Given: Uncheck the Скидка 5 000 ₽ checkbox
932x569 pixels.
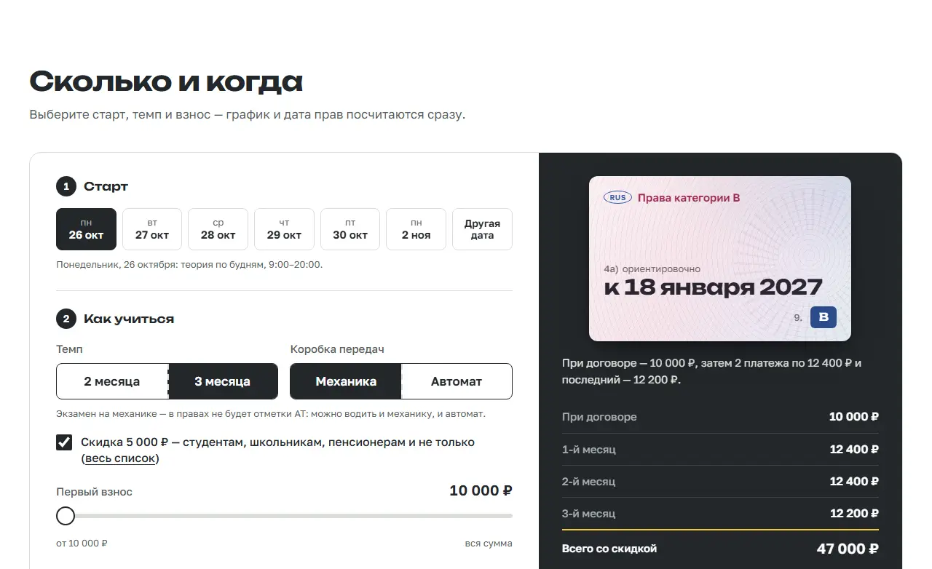Looking at the screenshot, I should click(x=64, y=442).
